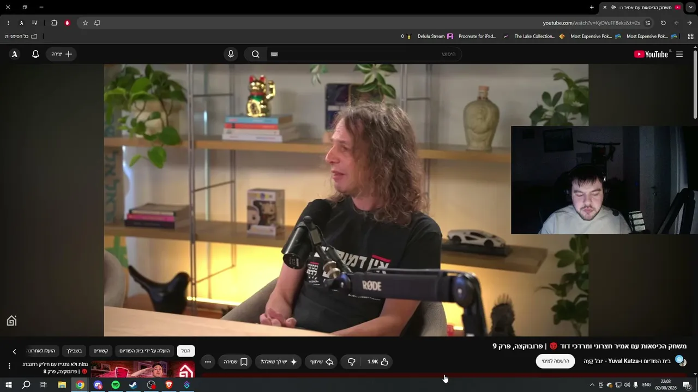Image resolution: width=698 pixels, height=392 pixels.
Task: Open The Lake Collection bookmark
Action: [539, 36]
